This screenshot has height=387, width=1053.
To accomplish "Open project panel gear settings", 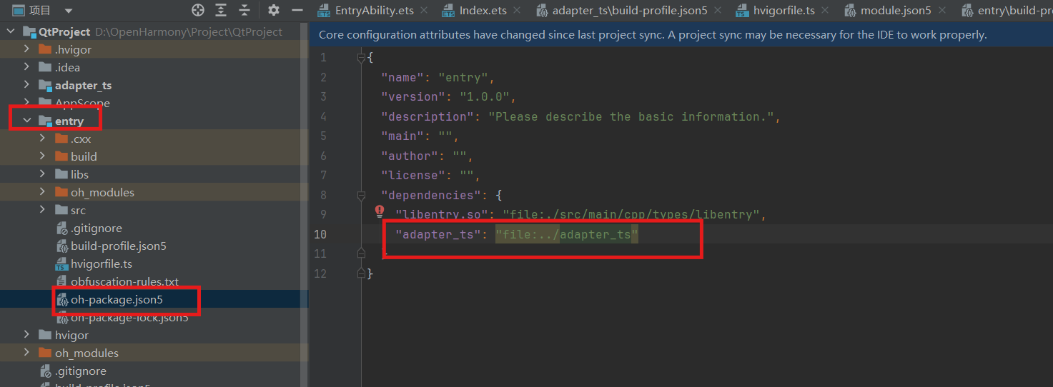I will coord(273,10).
